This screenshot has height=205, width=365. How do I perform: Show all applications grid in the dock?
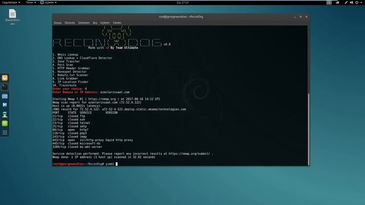click(5, 133)
